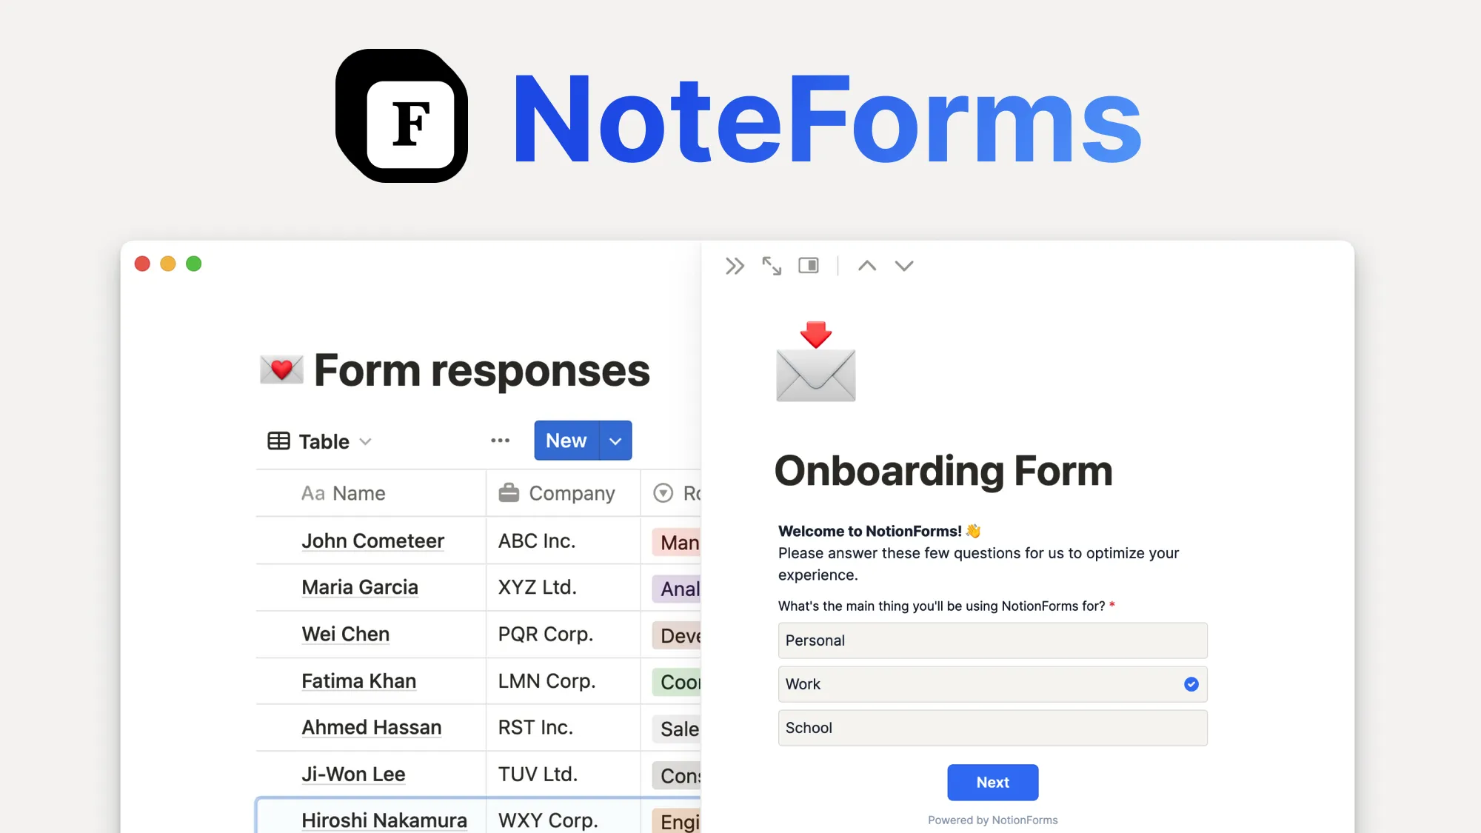Expand the New button dropdown arrow
The height and width of the screenshot is (833, 1481).
(615, 439)
